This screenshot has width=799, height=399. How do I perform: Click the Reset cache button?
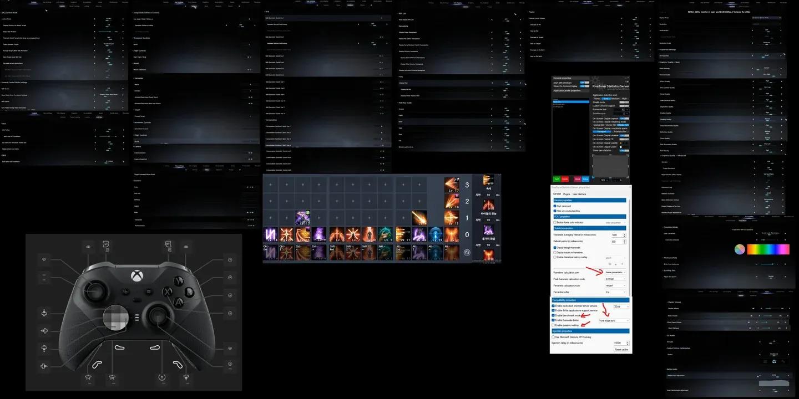click(621, 349)
